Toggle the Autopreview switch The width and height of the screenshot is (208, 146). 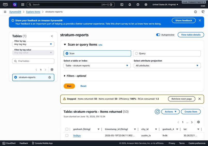tap(158, 35)
